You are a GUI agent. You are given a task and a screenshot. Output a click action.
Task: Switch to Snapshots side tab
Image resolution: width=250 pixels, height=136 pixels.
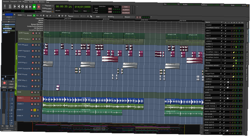(x=247, y=47)
